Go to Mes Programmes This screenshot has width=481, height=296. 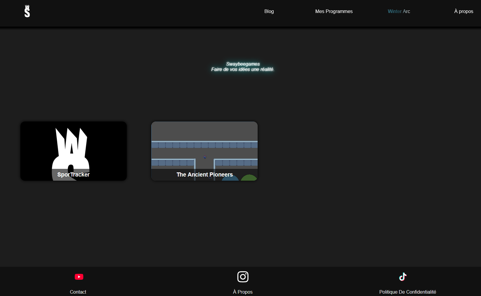point(334,11)
